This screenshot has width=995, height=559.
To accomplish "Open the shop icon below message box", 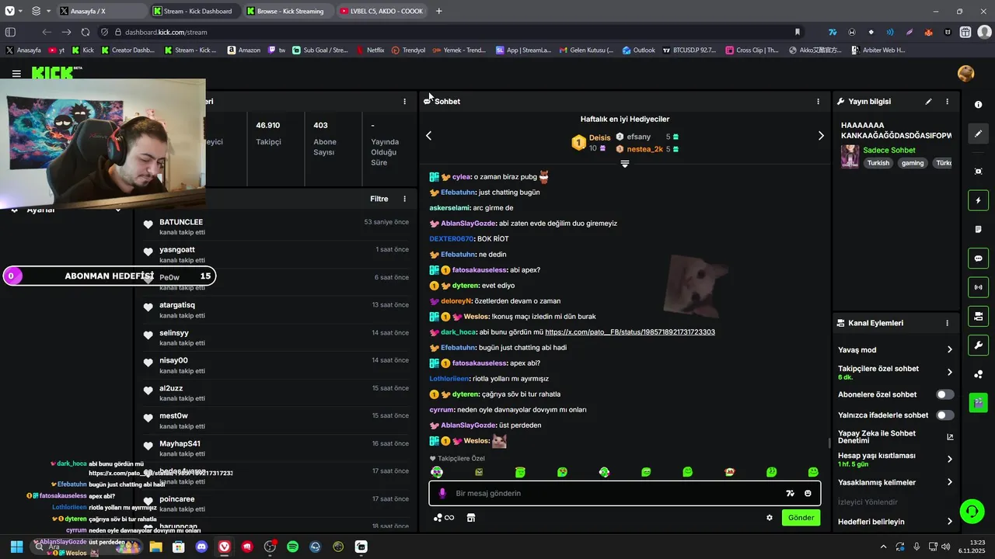I will point(470,518).
